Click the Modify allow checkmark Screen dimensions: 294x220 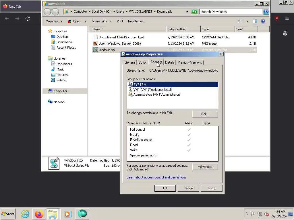[x=189, y=135]
